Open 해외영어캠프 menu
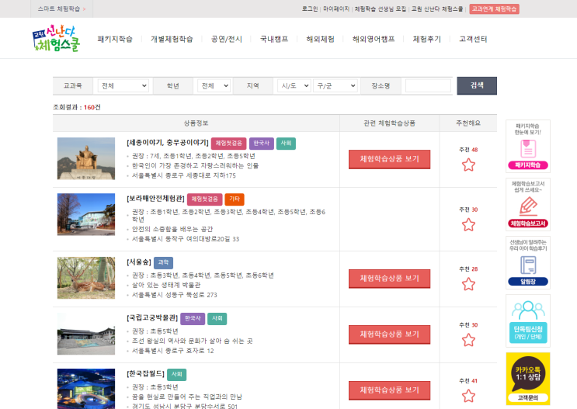This screenshot has width=577, height=409. [x=374, y=39]
